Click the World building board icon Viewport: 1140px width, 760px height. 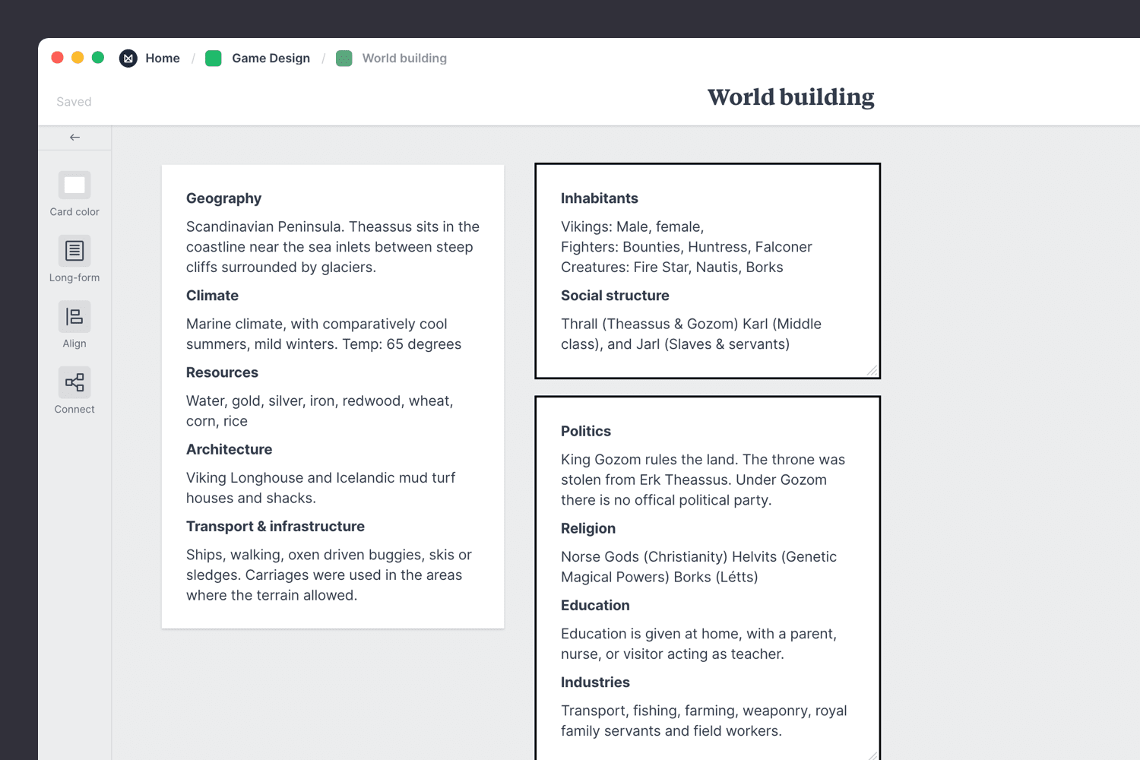click(344, 58)
